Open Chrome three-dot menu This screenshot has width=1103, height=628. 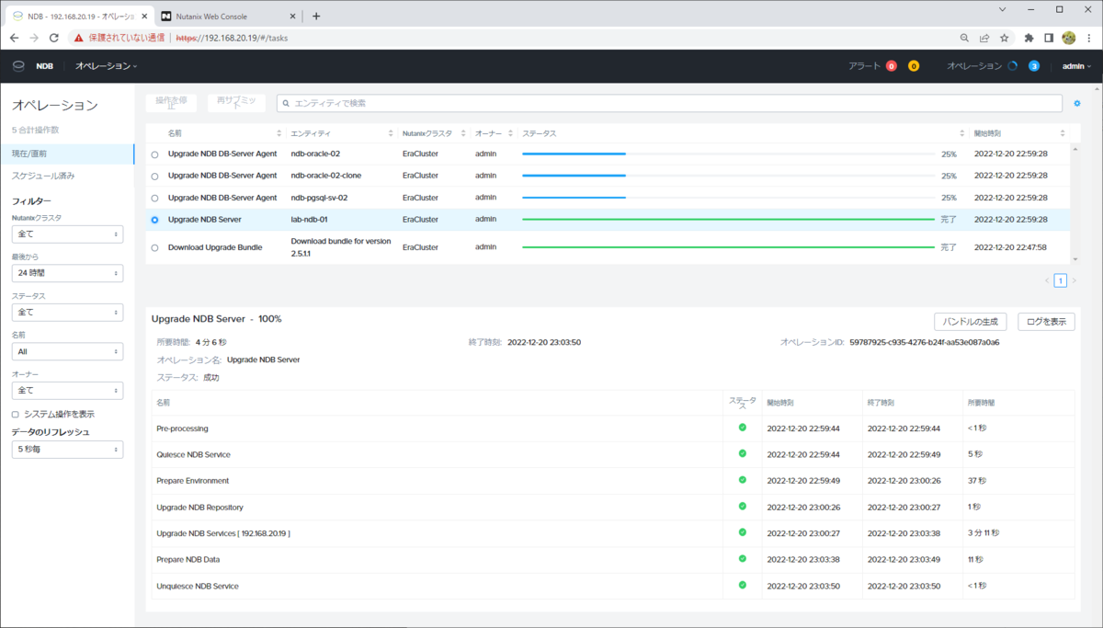[1089, 38]
